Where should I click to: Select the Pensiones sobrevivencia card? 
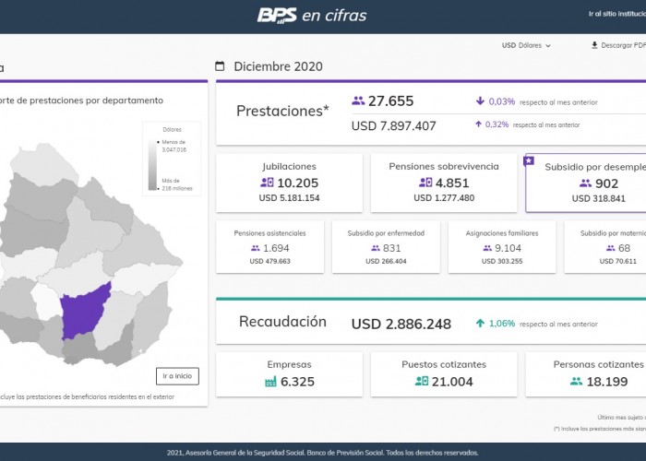point(444,183)
